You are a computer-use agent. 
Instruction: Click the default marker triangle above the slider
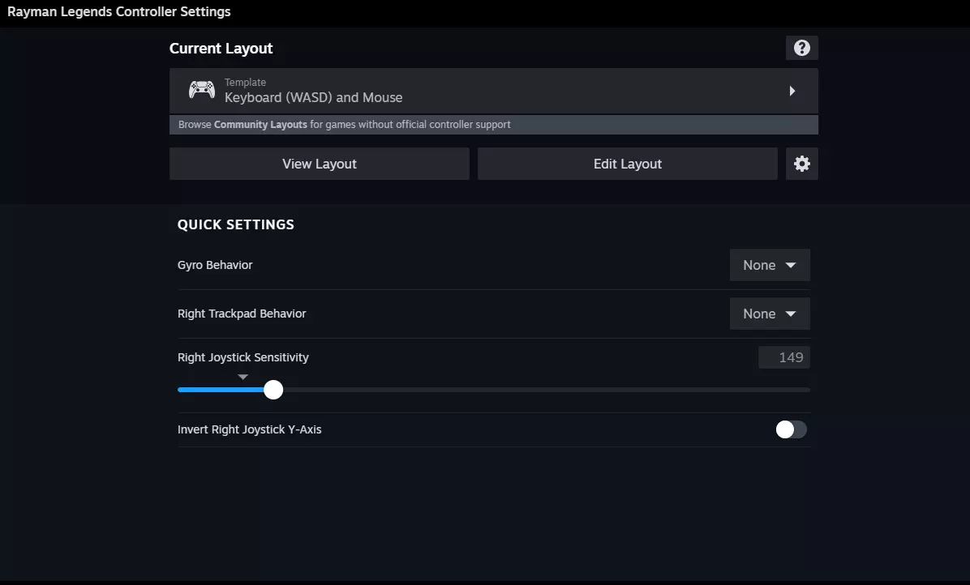pyautogui.click(x=242, y=377)
